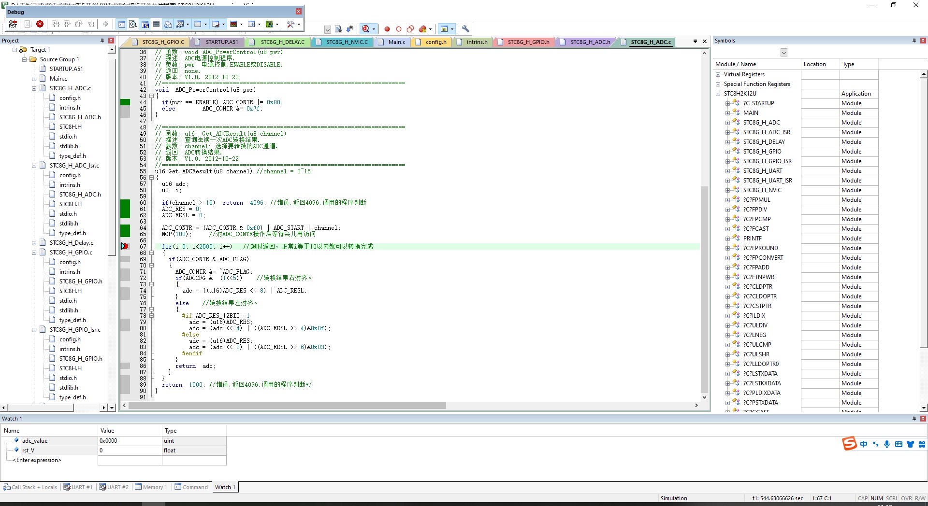Click the Toolbox hammer icon
This screenshot has width=928, height=506.
point(290,24)
